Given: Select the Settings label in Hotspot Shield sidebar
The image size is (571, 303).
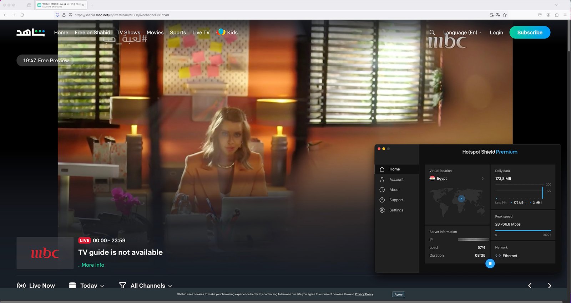Looking at the screenshot, I should tap(396, 210).
